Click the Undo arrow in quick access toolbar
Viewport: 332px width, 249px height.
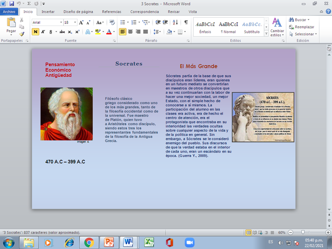tap(19, 4)
